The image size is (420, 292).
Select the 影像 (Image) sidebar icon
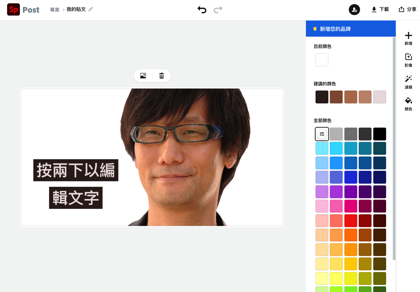(x=408, y=60)
